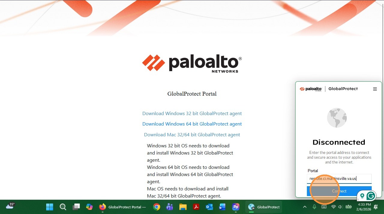Focus the Portal address input field
The image size is (384, 214).
(339, 179)
